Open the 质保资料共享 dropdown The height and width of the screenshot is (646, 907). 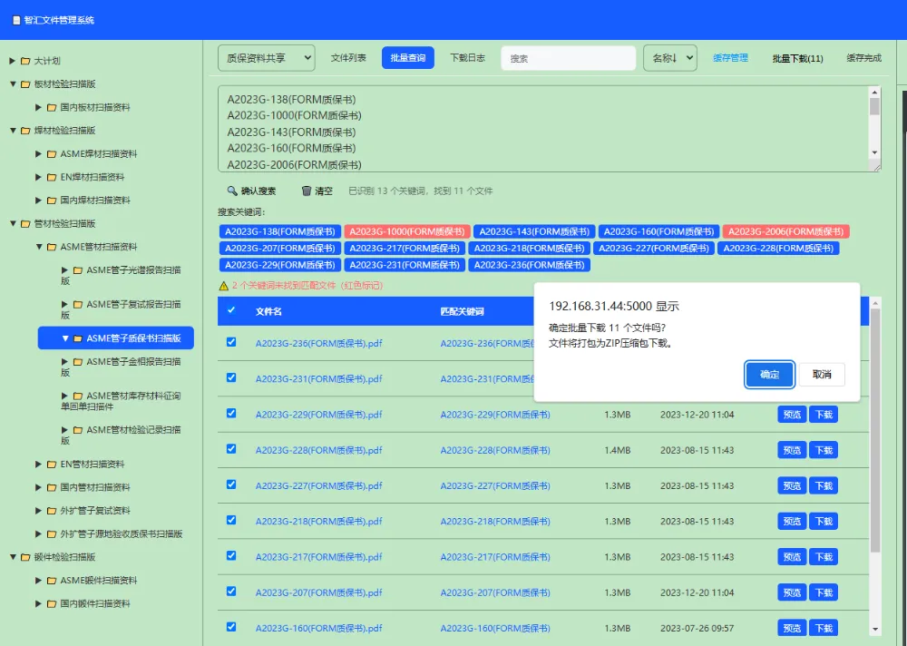(x=266, y=58)
